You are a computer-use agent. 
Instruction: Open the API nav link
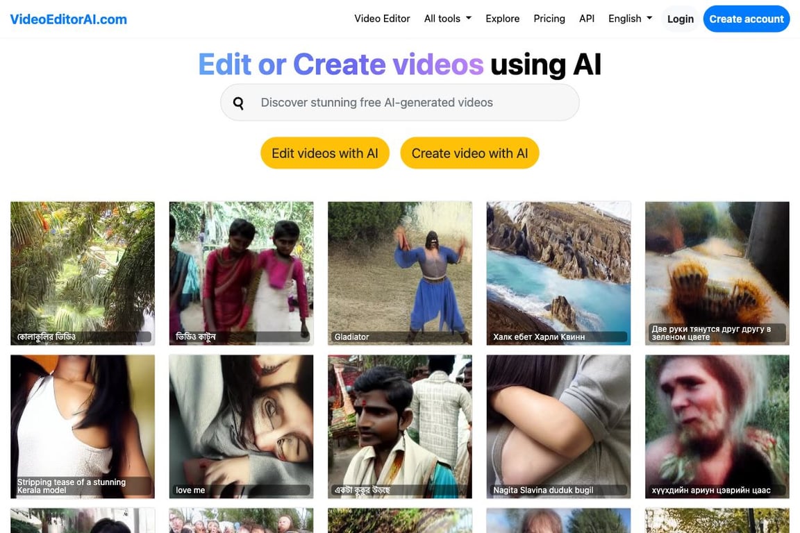[587, 19]
